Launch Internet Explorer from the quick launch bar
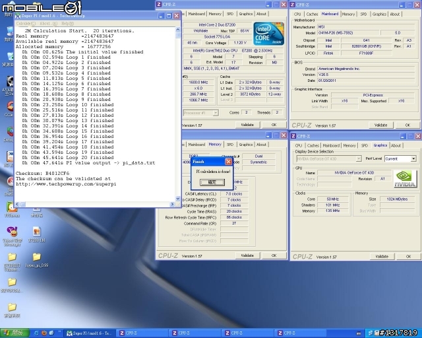Image resolution: width=422 pixels, height=338 pixels. 36,333
